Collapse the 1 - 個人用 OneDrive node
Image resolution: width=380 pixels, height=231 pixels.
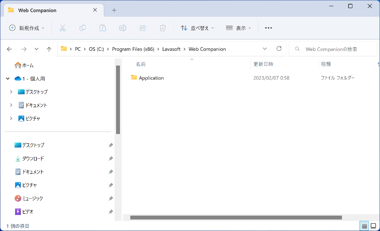coord(8,78)
